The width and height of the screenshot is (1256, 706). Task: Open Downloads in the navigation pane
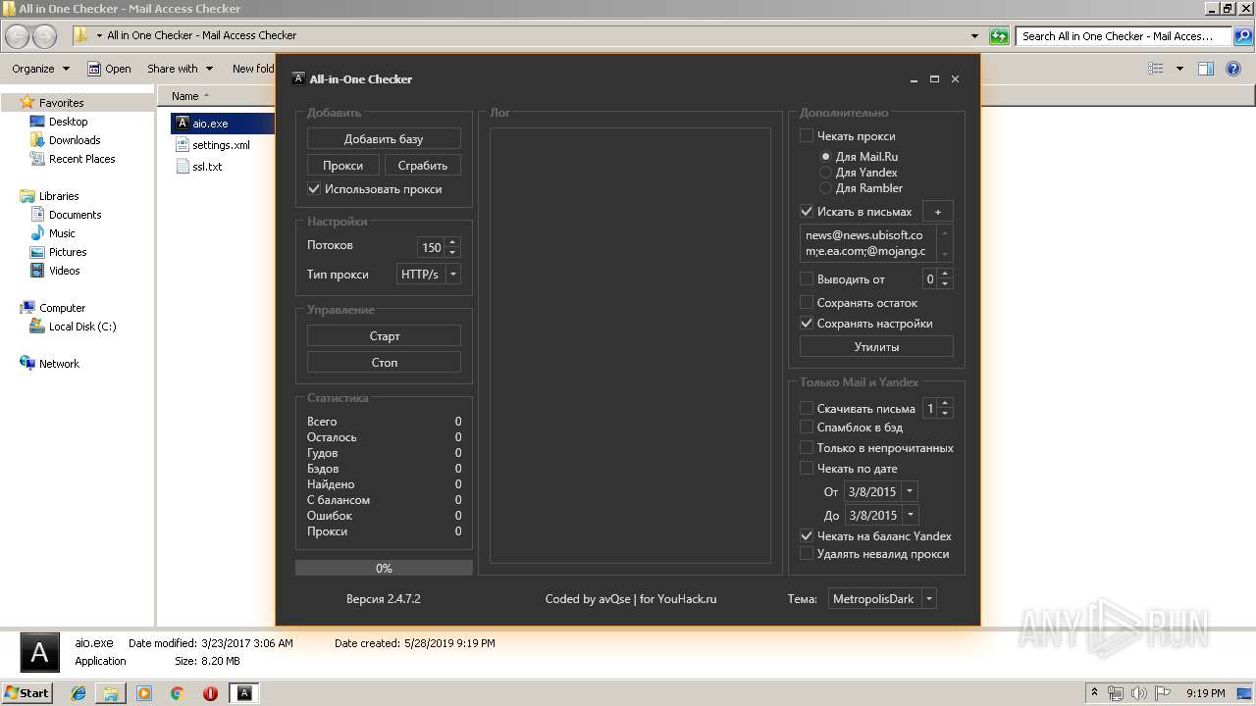[x=75, y=140]
